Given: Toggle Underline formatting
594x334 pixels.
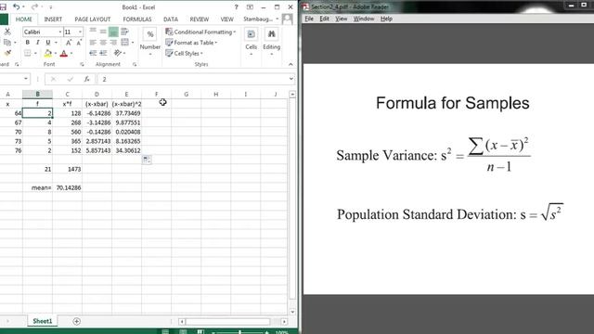Looking at the screenshot, I should click(x=47, y=43).
